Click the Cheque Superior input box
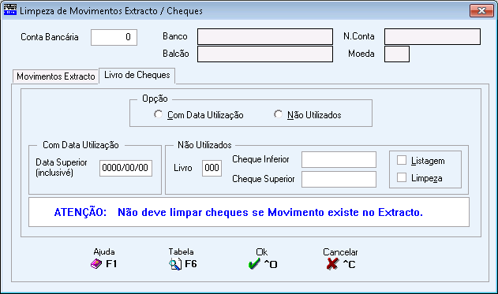 pyautogui.click(x=339, y=179)
